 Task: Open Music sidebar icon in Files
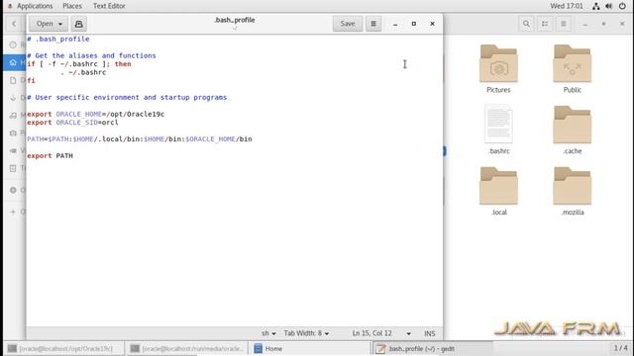(x=13, y=116)
